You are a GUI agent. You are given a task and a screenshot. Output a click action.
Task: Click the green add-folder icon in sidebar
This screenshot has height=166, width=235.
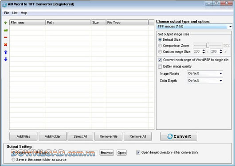tap(6, 30)
